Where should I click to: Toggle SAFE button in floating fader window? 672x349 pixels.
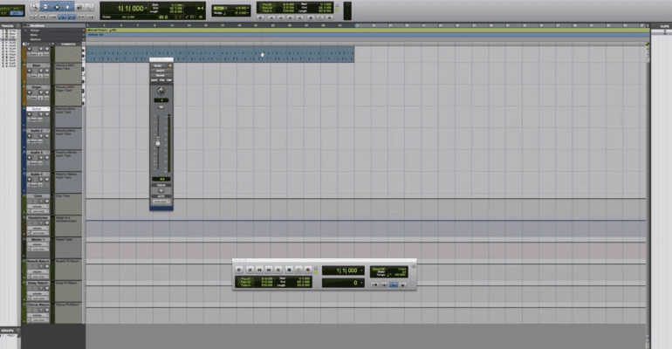tap(154, 80)
